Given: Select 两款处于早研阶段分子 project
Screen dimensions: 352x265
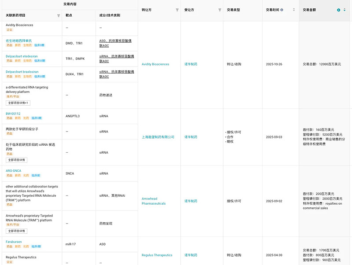Looking at the screenshot, I should [x=22, y=129].
